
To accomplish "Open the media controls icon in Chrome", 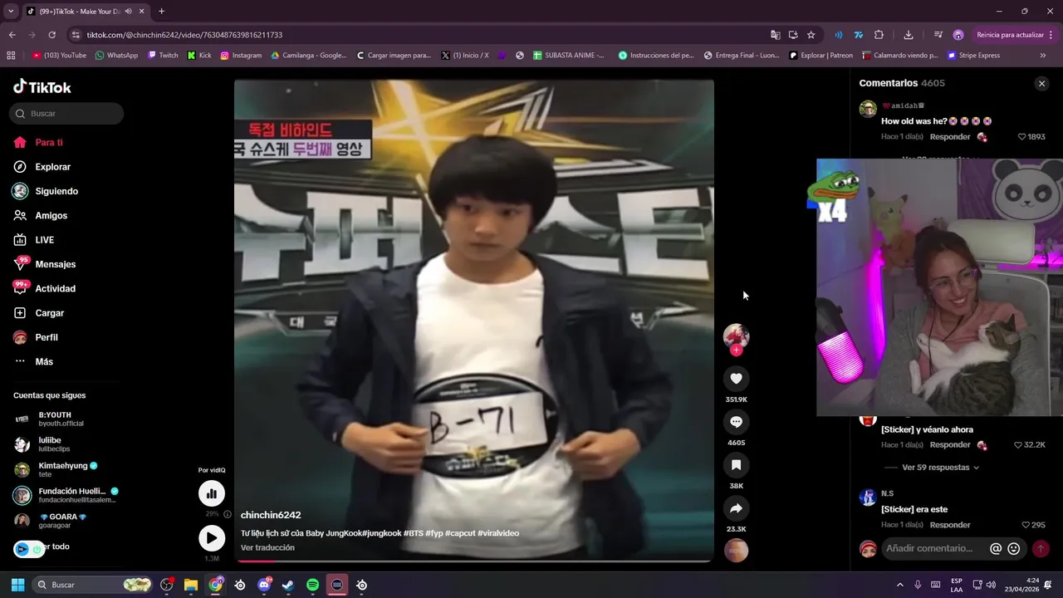I will coord(938,35).
